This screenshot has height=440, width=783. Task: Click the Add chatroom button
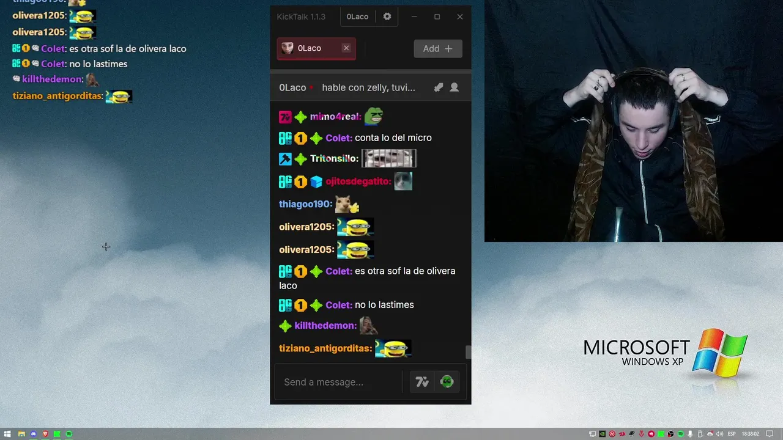438,49
